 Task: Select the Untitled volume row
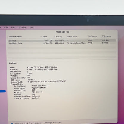[62, 41]
